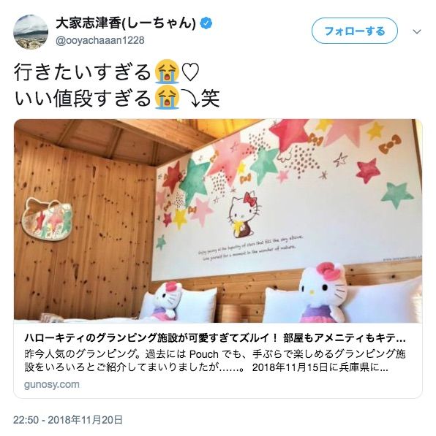This screenshot has width=436, height=436.
Task: Click the heart symbol in tweet text
Action: click(x=190, y=72)
